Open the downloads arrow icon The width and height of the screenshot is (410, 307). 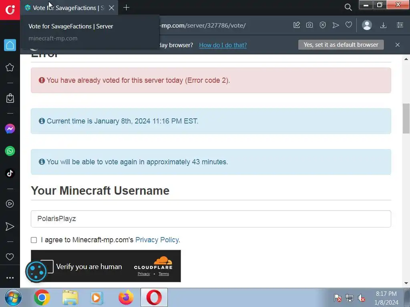point(383,25)
